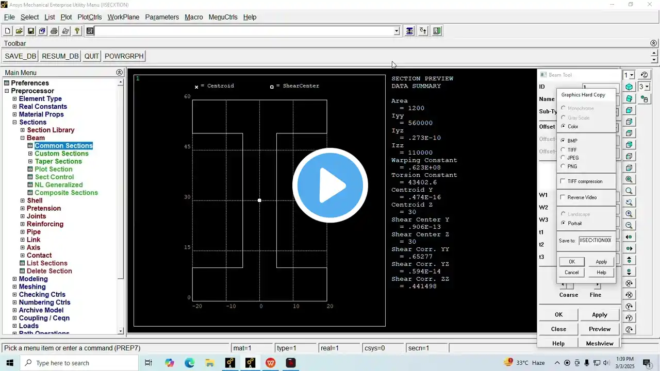Click the Back Up zoom icon

(x=629, y=202)
